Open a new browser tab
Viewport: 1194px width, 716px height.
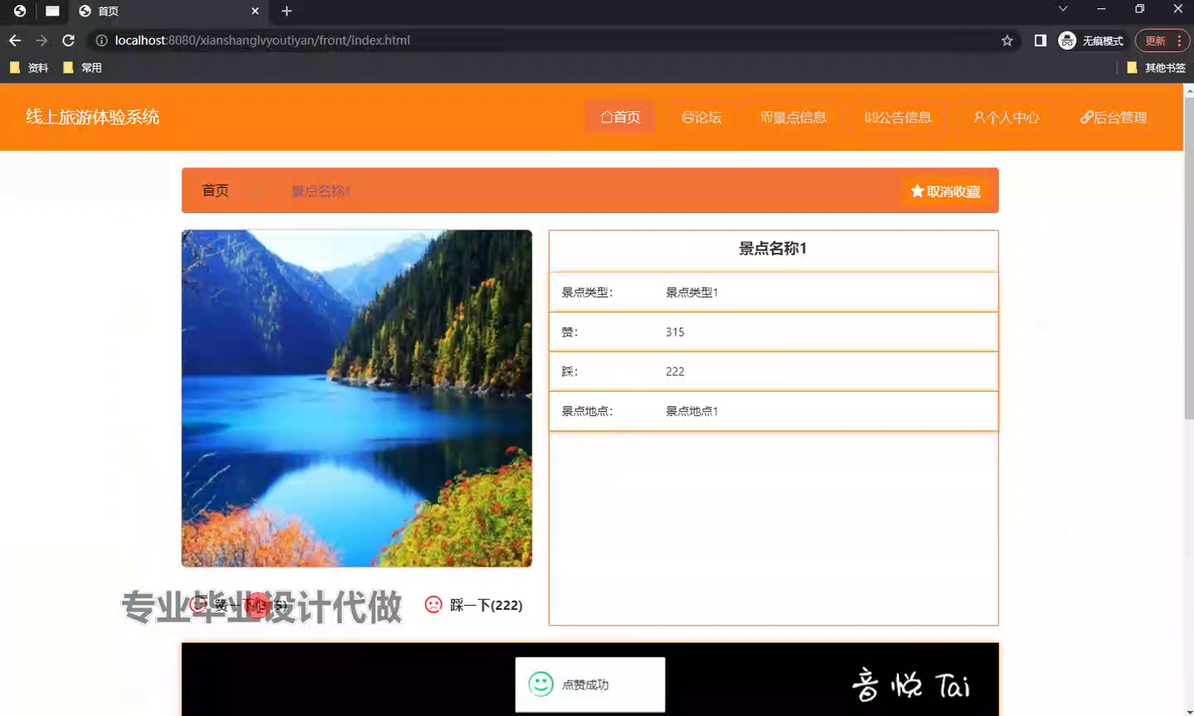[x=287, y=11]
